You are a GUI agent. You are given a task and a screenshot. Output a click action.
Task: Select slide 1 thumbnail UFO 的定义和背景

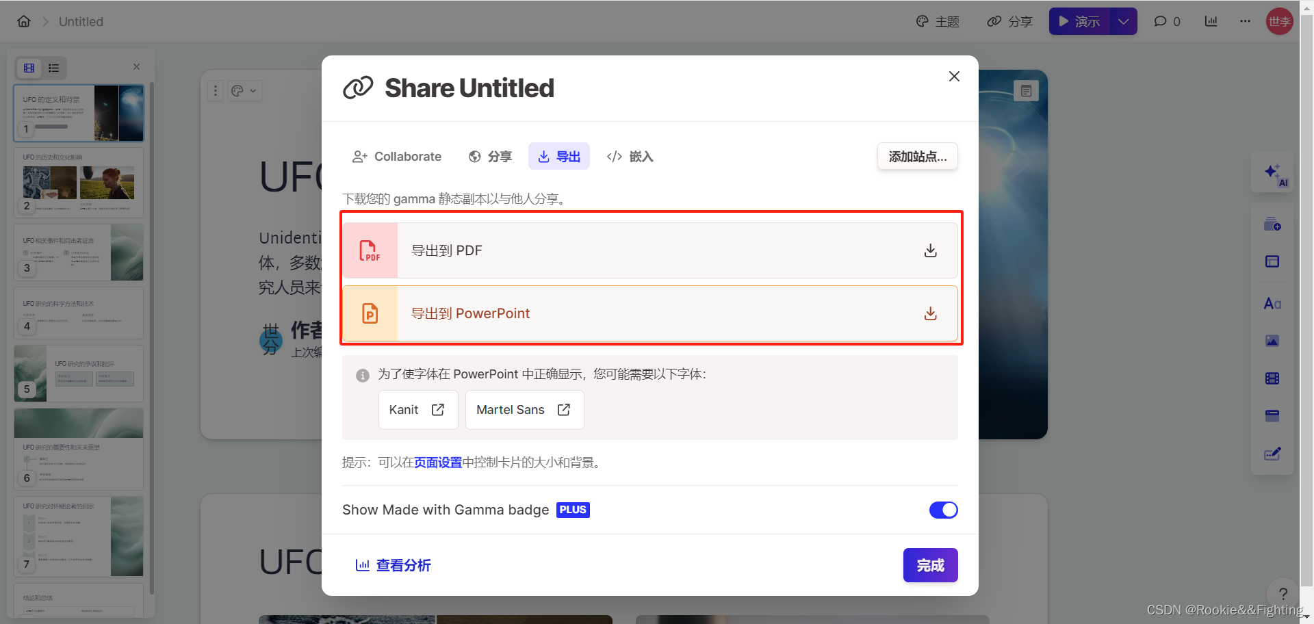(x=79, y=113)
